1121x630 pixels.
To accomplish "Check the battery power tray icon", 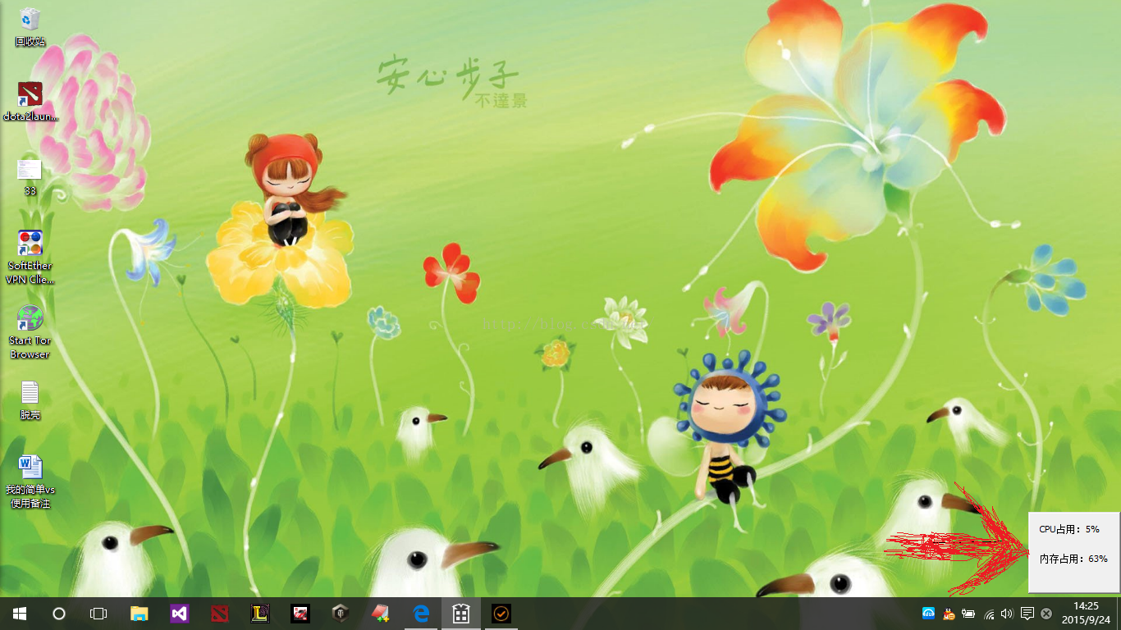I will 969,614.
